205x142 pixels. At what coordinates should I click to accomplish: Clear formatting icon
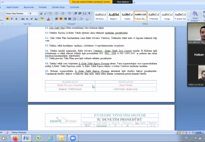click(50, 13)
